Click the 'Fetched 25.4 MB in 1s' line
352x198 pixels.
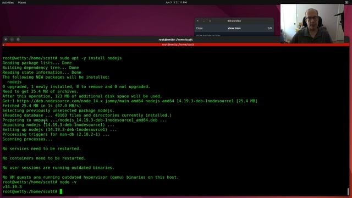tap(42, 106)
